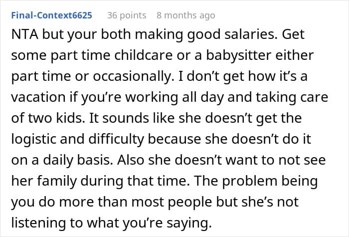
Task: Click the phrase "The problem being"
Action: 256,181
